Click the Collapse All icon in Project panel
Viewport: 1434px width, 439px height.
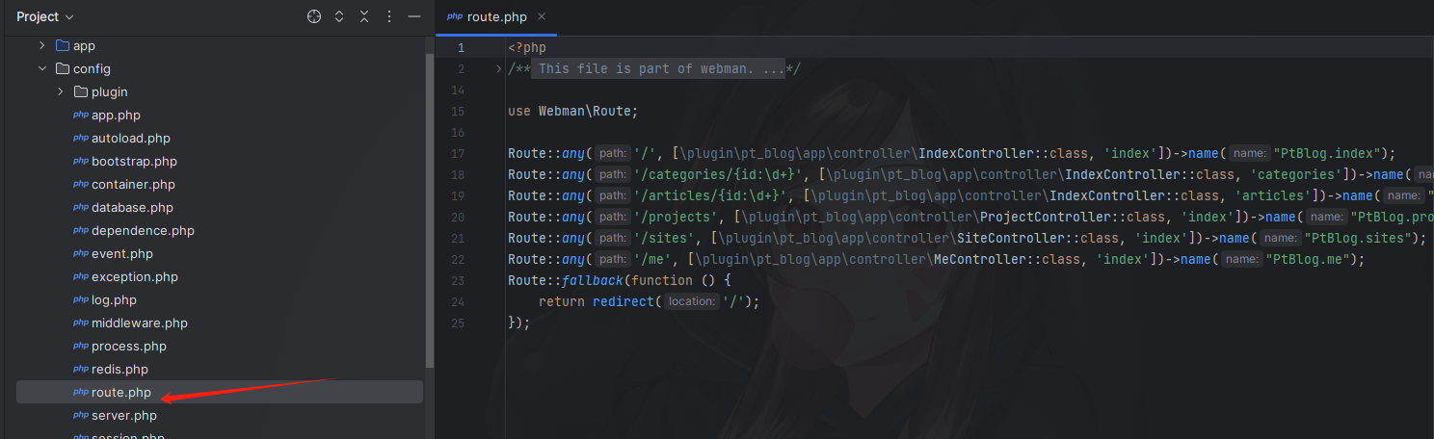pos(364,16)
